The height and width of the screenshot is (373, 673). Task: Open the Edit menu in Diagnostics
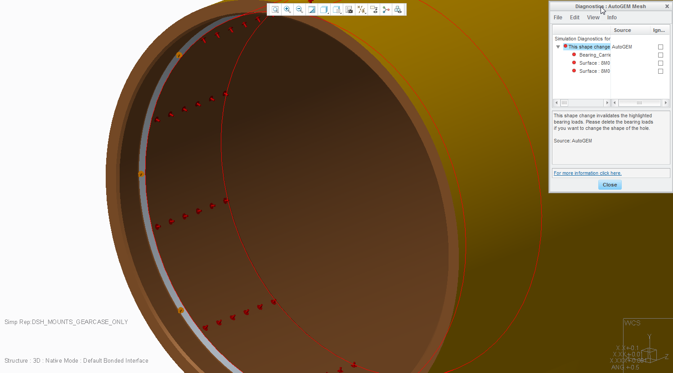tap(574, 18)
